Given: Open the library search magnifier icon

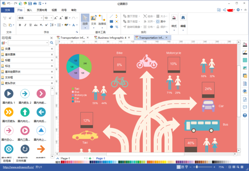Looking at the screenshot, I should pyautogui.click(x=51, y=43).
